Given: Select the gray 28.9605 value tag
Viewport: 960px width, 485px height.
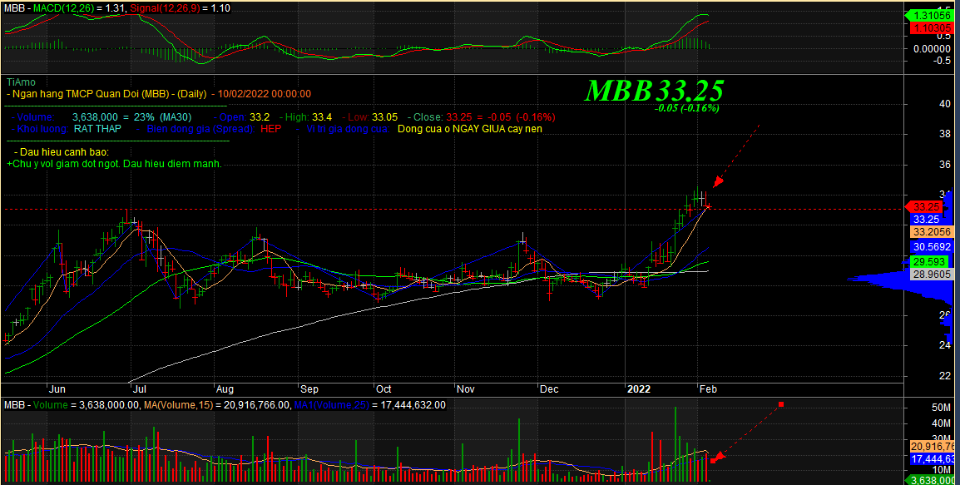Looking at the screenshot, I should pos(933,274).
